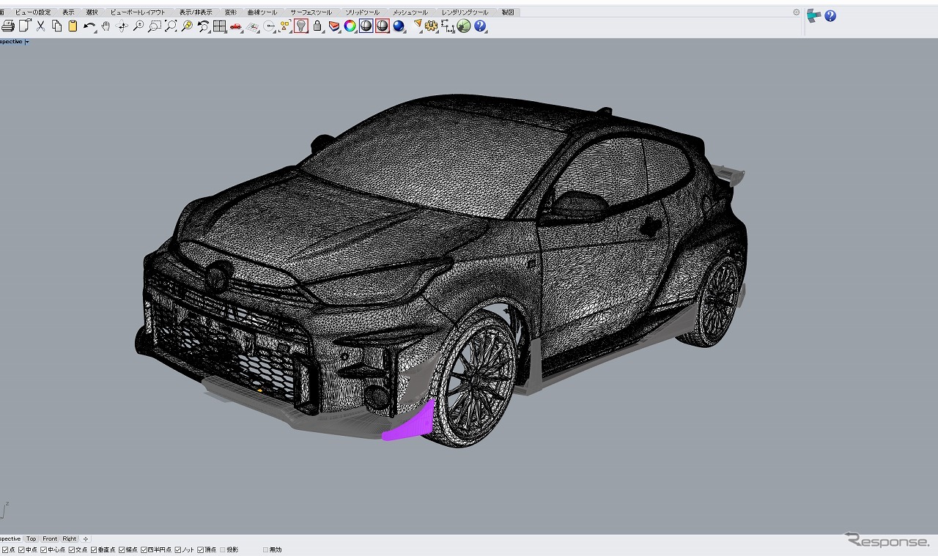Switch to the Top viewport tab
This screenshot has height=556, width=938.
click(x=31, y=539)
